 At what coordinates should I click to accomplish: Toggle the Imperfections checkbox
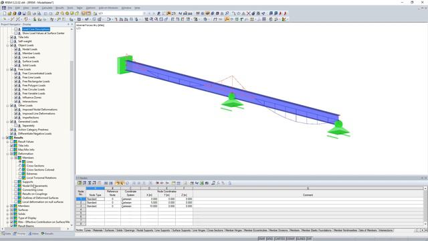coord(16,118)
